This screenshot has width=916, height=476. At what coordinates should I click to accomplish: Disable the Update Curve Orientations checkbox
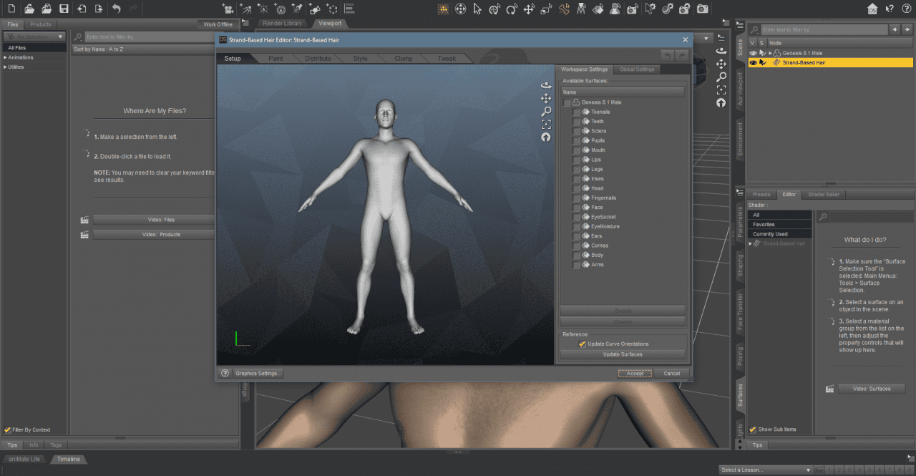pyautogui.click(x=583, y=344)
